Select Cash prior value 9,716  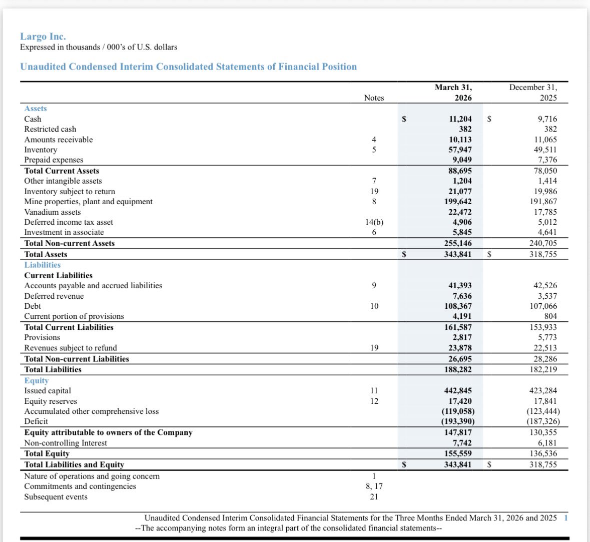547,119
